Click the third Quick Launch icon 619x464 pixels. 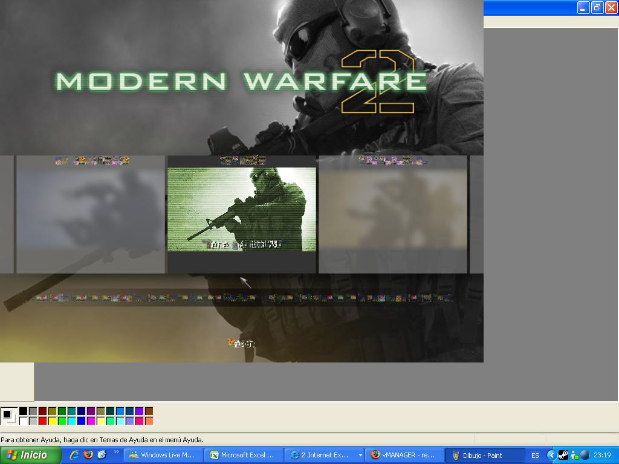click(x=102, y=455)
